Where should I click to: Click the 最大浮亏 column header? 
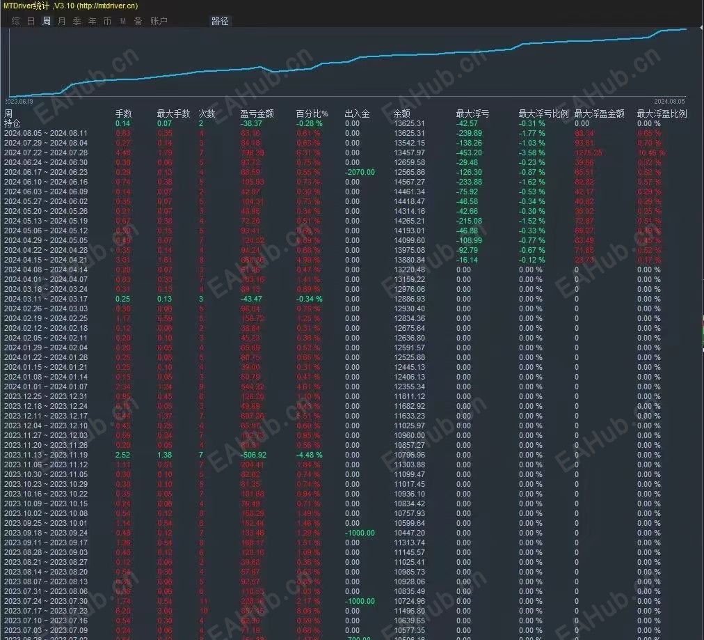click(472, 114)
